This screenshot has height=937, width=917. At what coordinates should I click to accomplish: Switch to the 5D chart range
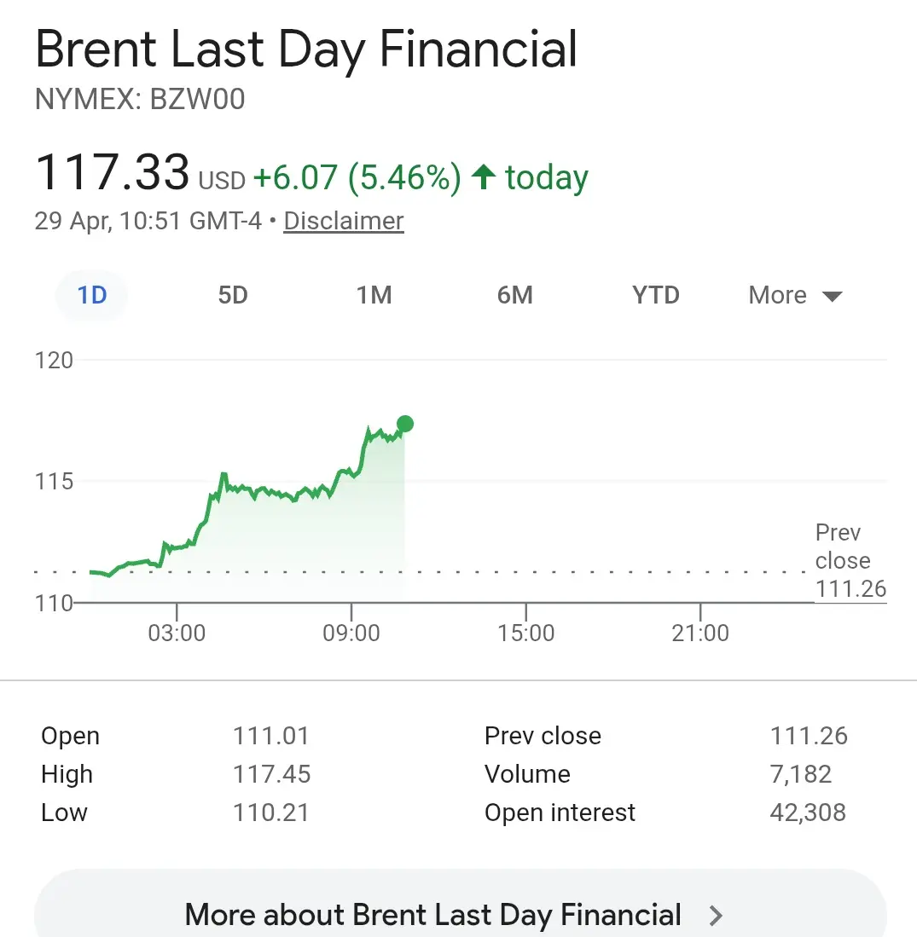click(233, 296)
